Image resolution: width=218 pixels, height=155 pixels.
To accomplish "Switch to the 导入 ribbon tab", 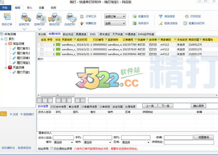I will pos(29,8).
